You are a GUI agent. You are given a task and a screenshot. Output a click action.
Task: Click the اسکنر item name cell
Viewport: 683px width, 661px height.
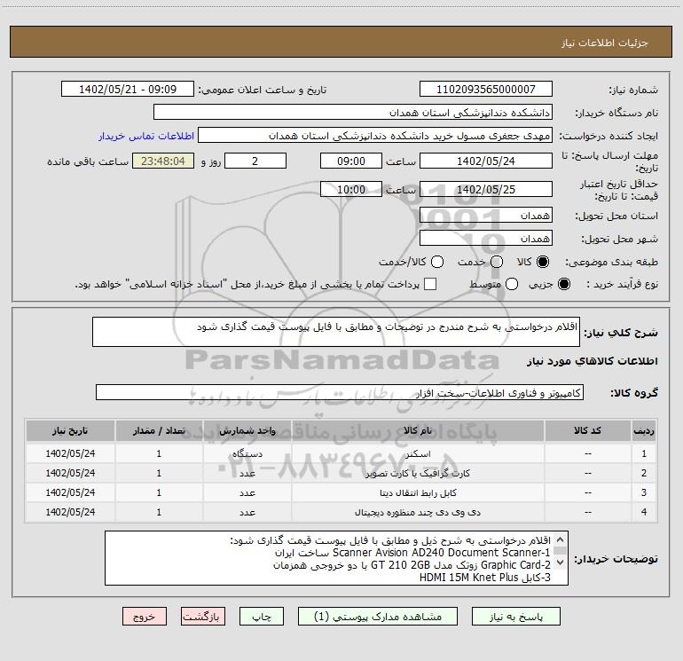(418, 453)
